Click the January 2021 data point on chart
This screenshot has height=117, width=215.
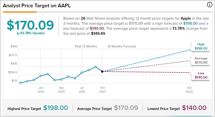click(41, 76)
